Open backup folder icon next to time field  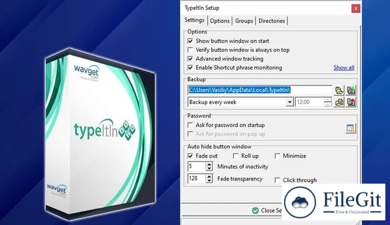tap(339, 102)
